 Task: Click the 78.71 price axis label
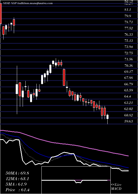point(129,22)
